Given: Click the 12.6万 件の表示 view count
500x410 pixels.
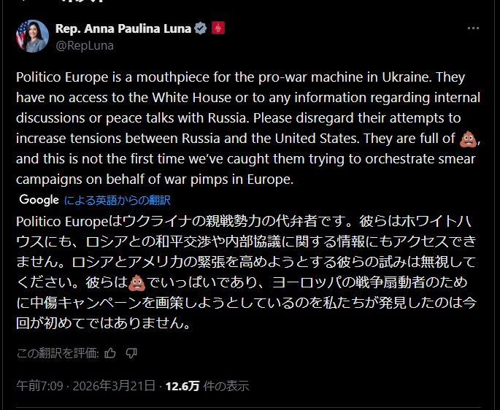Looking at the screenshot, I should (207, 386).
